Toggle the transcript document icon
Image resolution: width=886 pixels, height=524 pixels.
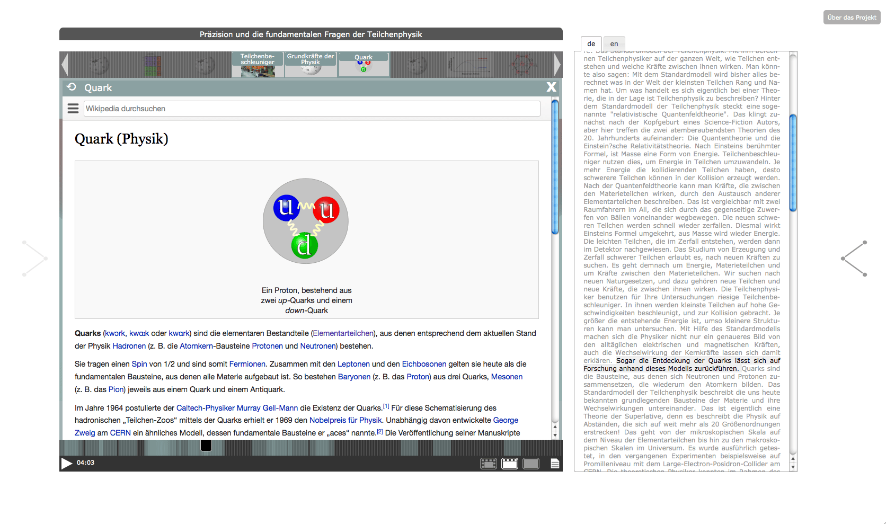pyautogui.click(x=555, y=464)
